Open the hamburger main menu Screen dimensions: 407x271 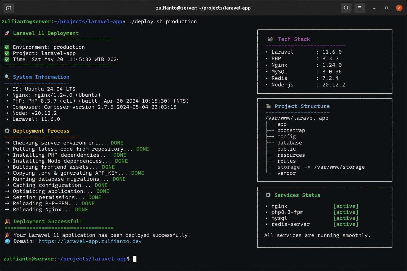(x=360, y=8)
